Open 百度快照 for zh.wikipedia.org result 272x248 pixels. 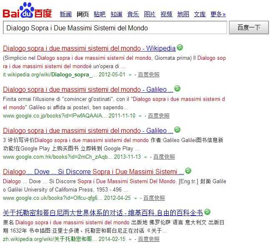[x=149, y=239]
